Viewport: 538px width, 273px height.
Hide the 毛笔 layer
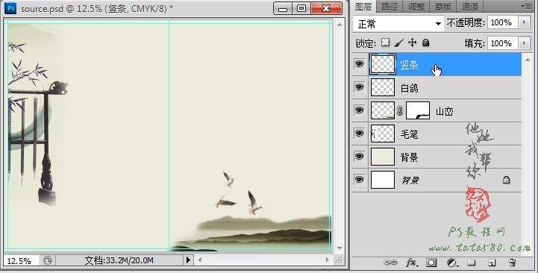point(359,133)
